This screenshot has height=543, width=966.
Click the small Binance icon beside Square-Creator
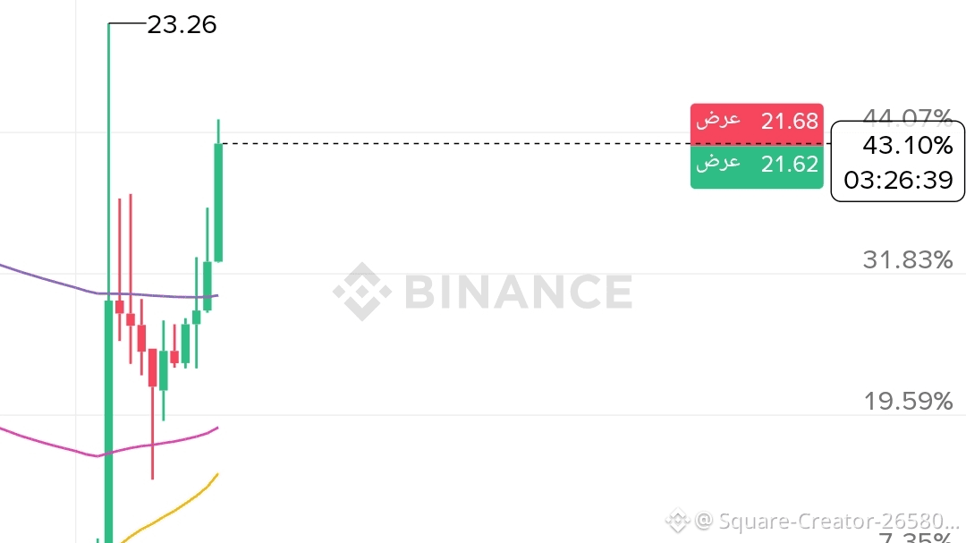pos(678,520)
